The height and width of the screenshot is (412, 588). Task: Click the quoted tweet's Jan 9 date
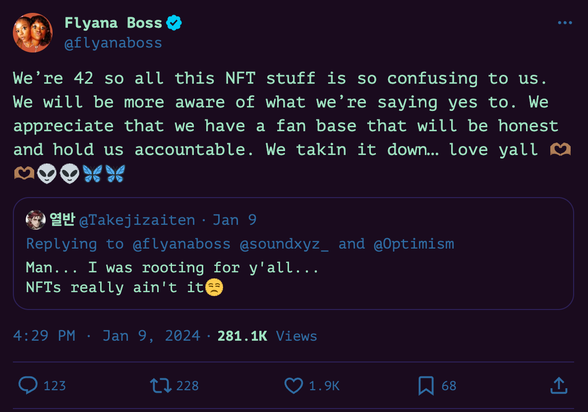pyautogui.click(x=235, y=220)
